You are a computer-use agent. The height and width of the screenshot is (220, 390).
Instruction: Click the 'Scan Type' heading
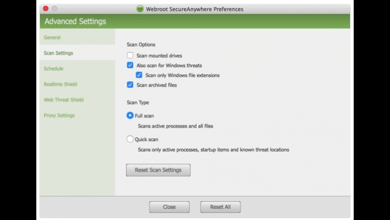(x=138, y=102)
